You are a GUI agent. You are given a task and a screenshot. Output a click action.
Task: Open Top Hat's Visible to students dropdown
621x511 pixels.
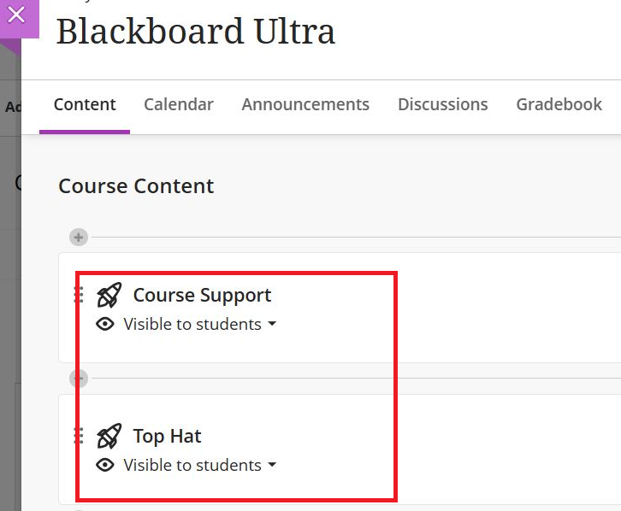[x=199, y=465]
